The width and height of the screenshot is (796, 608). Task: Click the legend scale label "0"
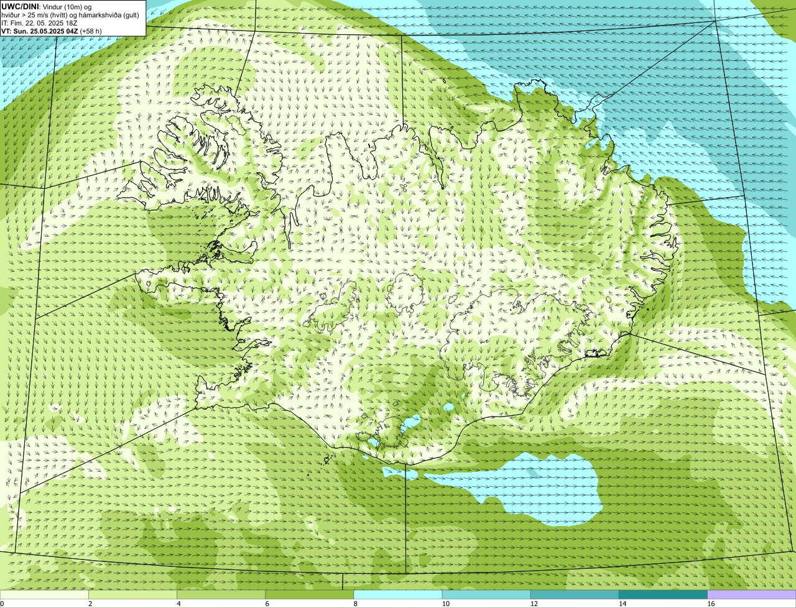click(2, 604)
